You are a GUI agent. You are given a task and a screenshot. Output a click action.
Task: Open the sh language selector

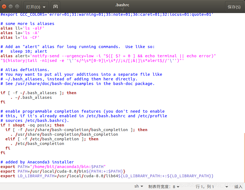pyautogui.click(x=139, y=186)
